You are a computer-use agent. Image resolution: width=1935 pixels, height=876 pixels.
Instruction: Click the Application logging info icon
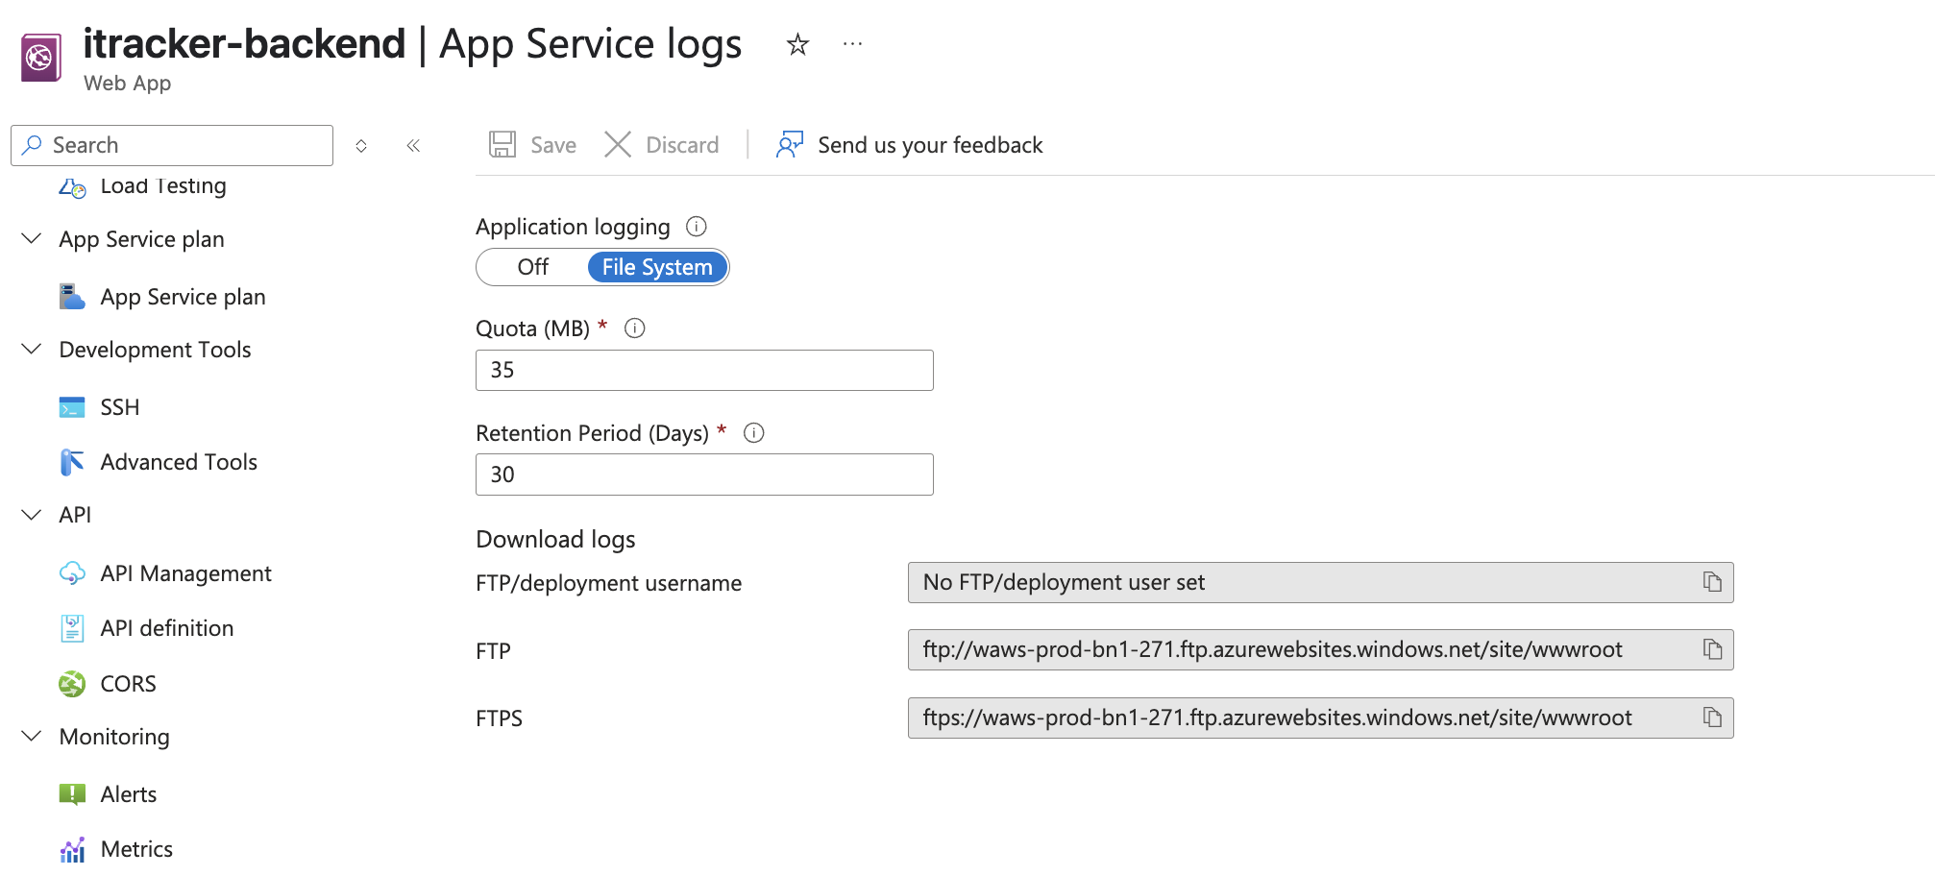coord(697,227)
